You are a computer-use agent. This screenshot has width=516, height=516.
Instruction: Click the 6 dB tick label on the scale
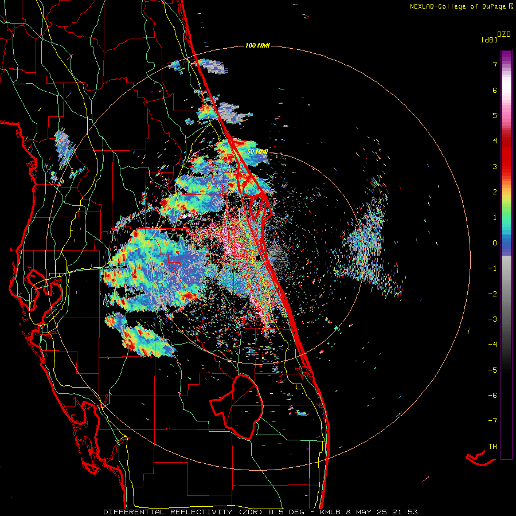[x=495, y=90]
